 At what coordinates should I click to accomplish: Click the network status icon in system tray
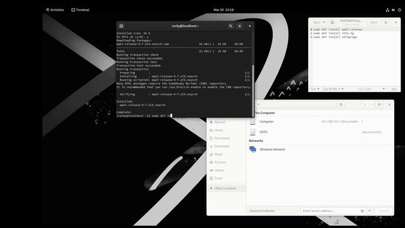387,10
